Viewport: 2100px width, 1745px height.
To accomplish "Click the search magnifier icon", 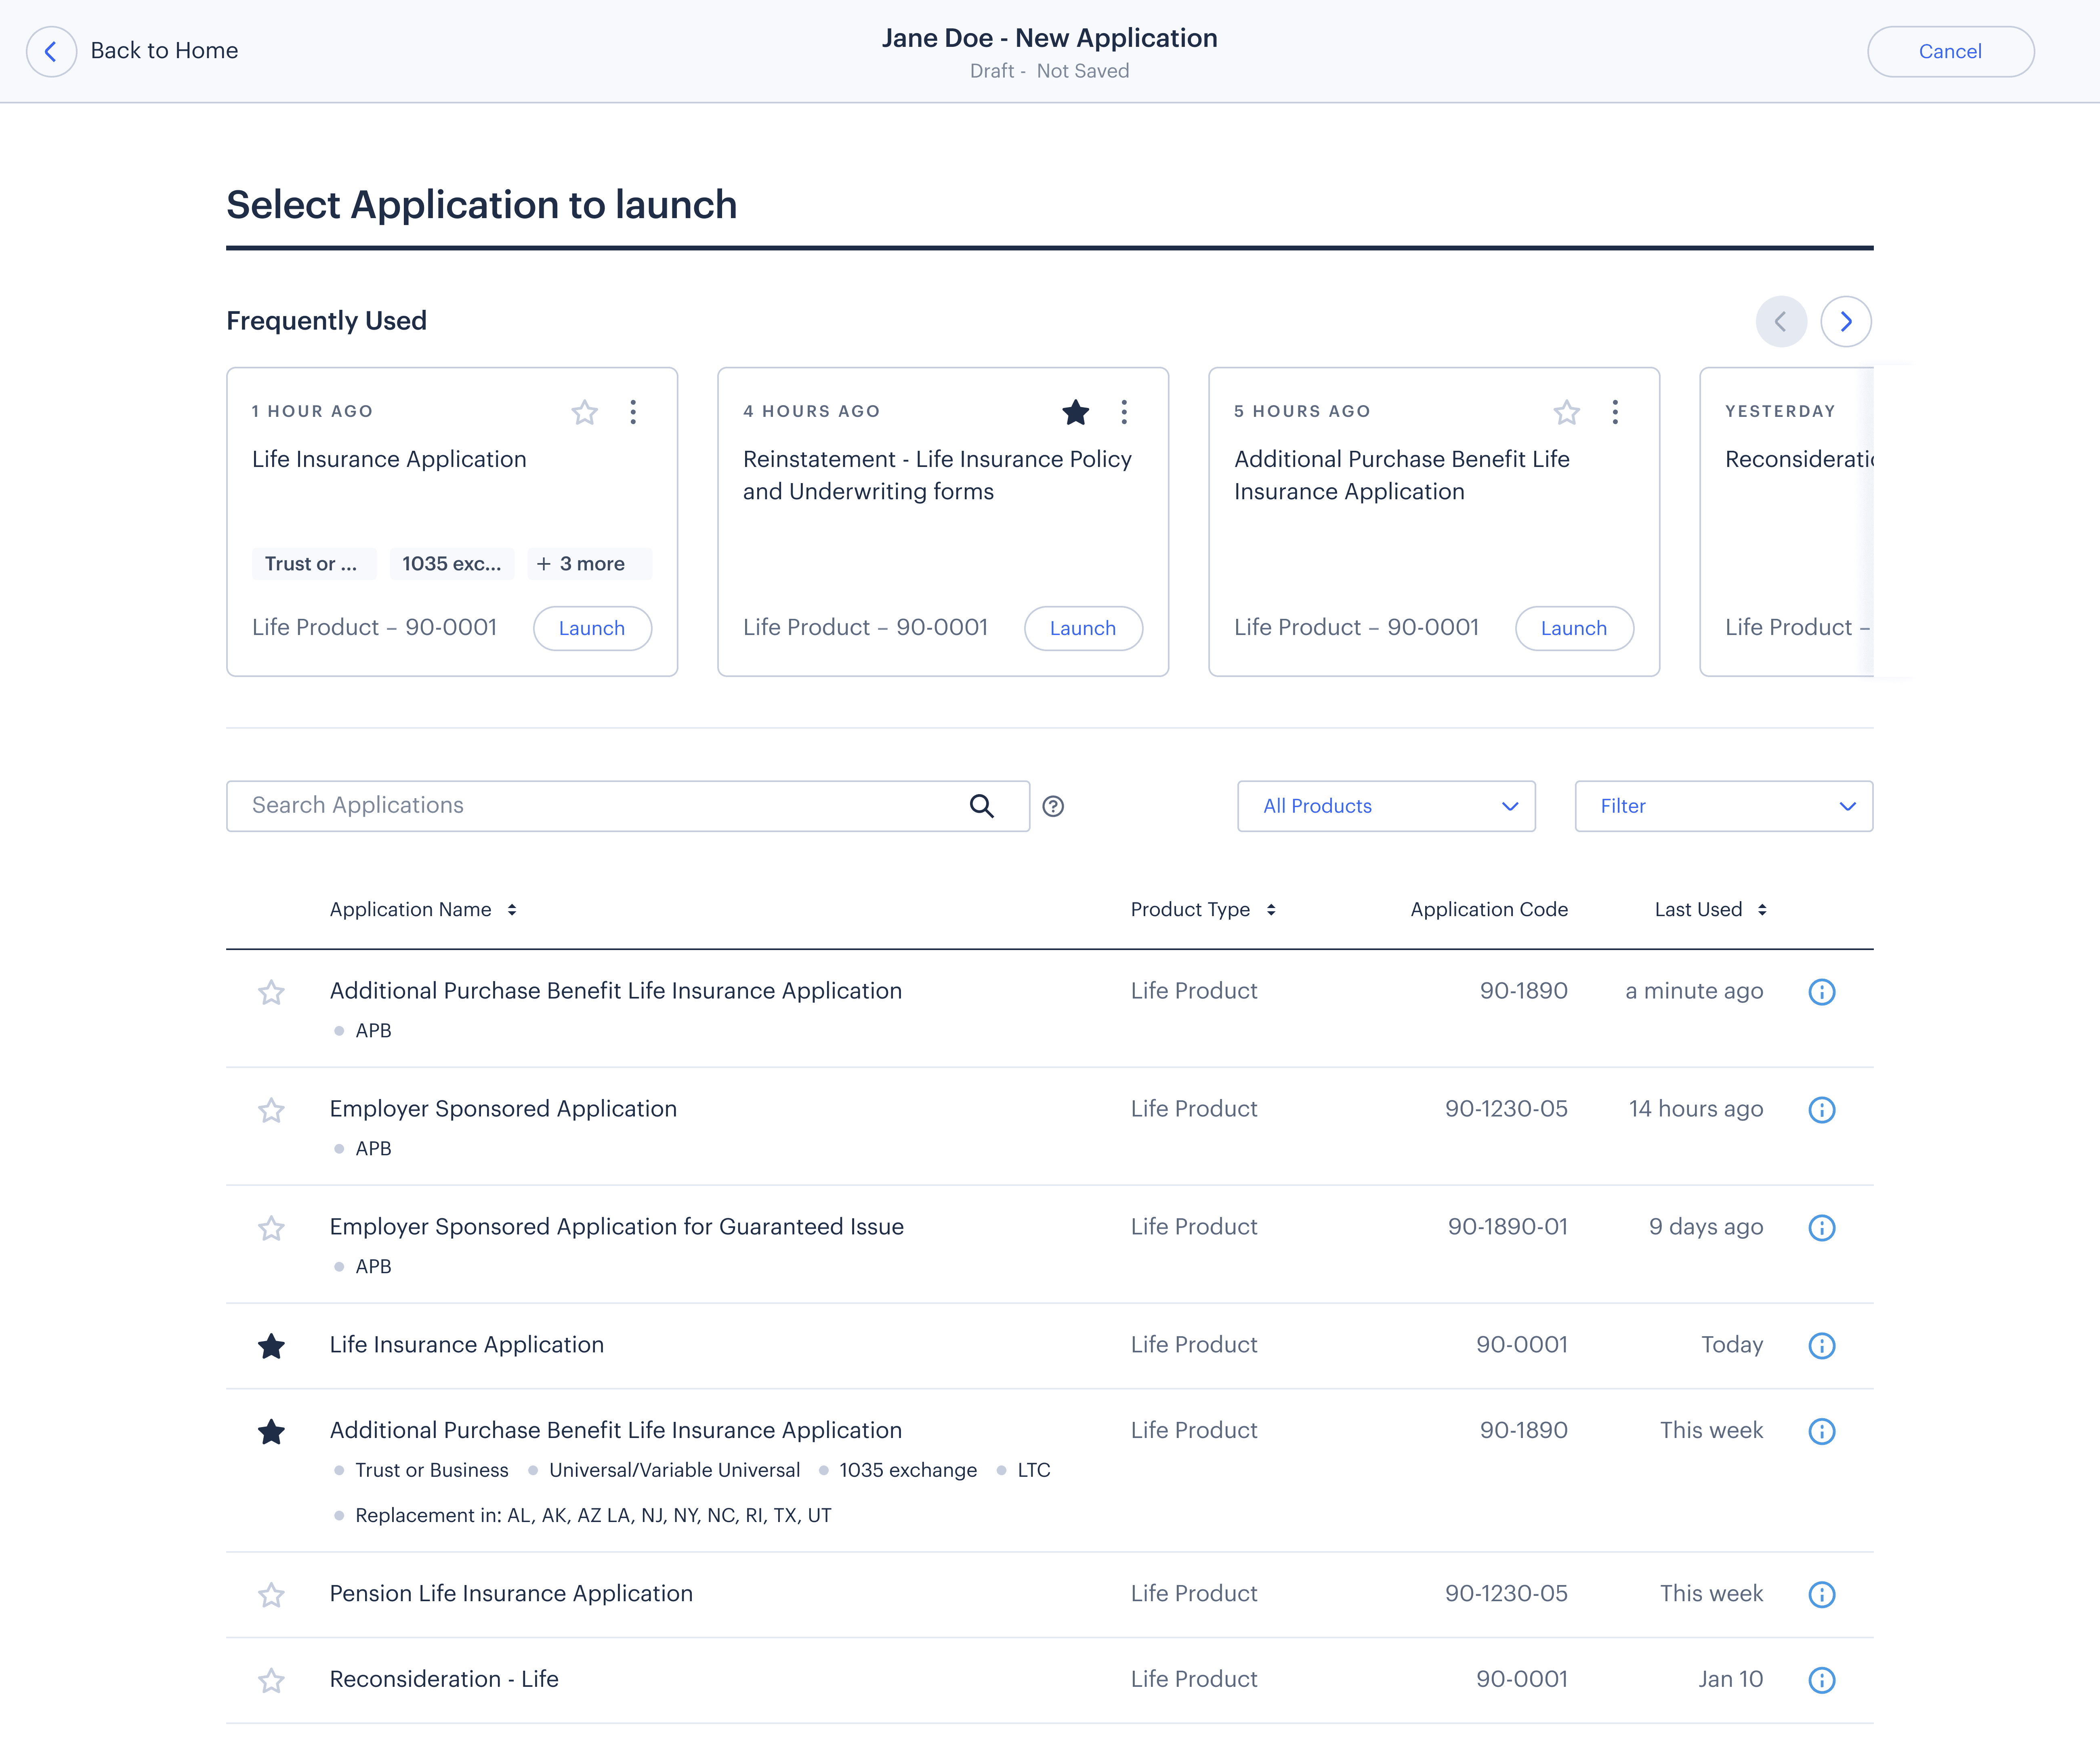I will [x=982, y=806].
